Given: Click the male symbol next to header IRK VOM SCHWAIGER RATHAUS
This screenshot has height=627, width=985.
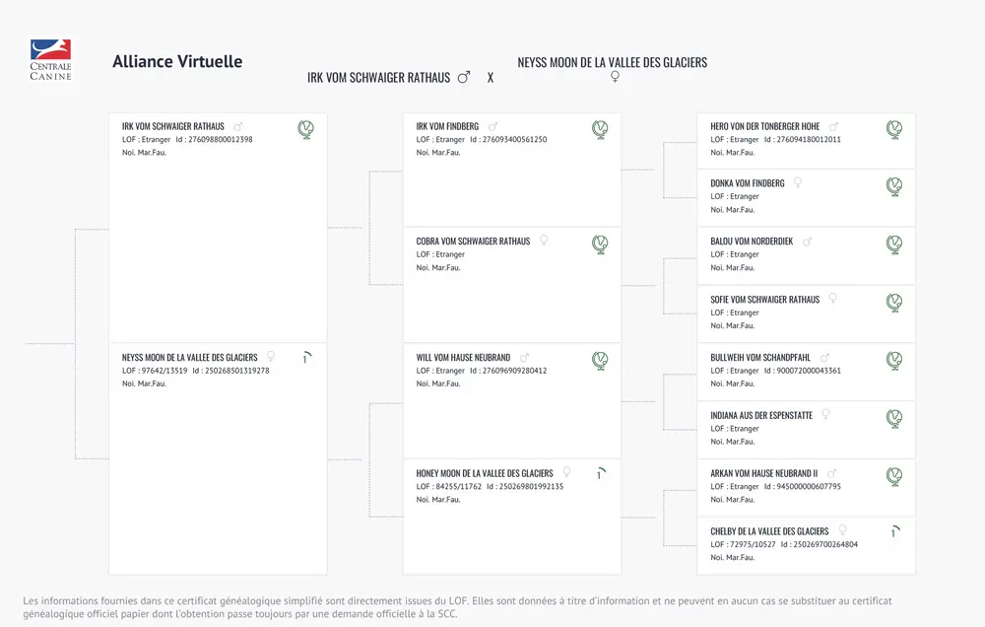Looking at the screenshot, I should tap(464, 77).
